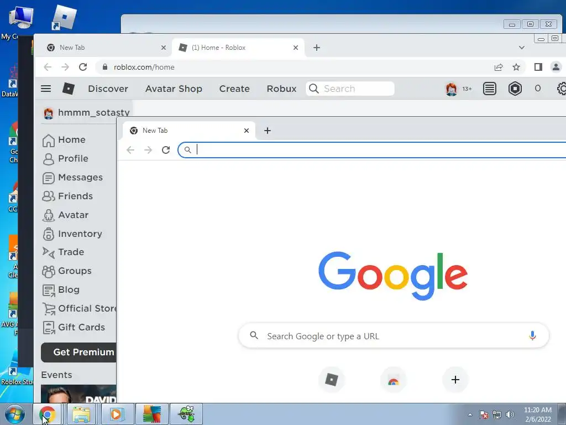Show hidden tray icons arrow
This screenshot has width=566, height=425.
470,414
